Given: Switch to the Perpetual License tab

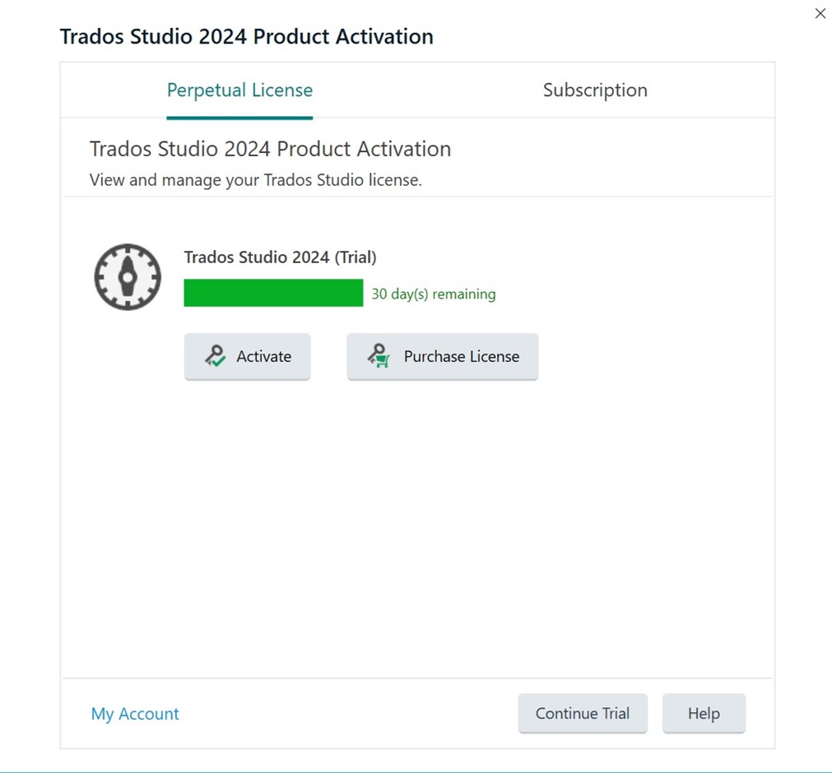Looking at the screenshot, I should pos(239,90).
